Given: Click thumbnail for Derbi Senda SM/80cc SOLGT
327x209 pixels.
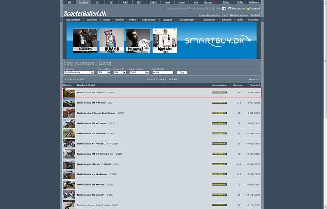Looking at the screenshot, I should click(x=69, y=164).
